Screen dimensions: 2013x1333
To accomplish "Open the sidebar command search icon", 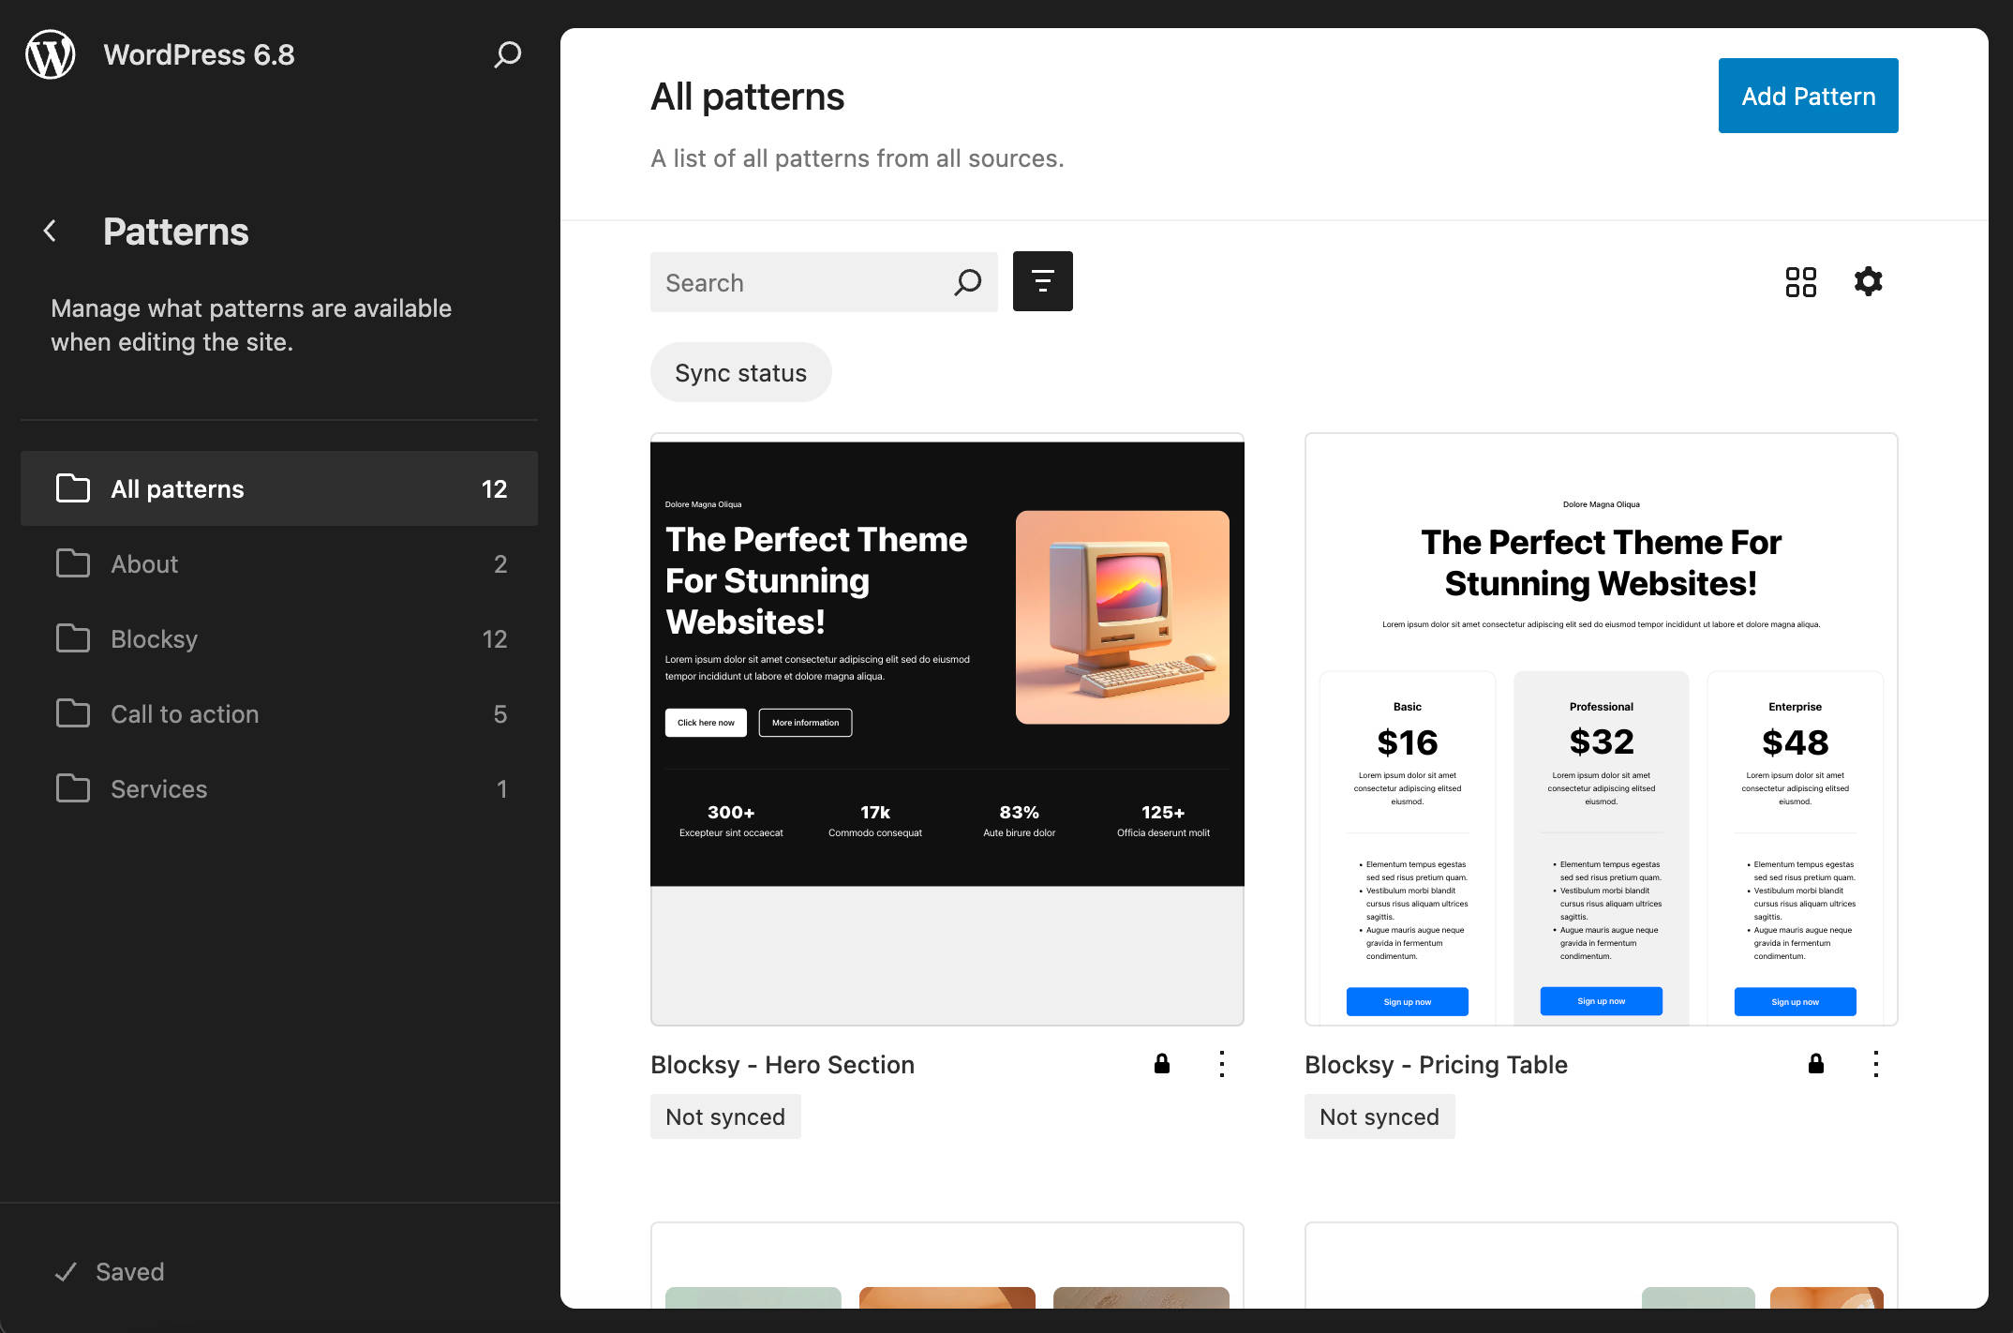I will tap(507, 54).
